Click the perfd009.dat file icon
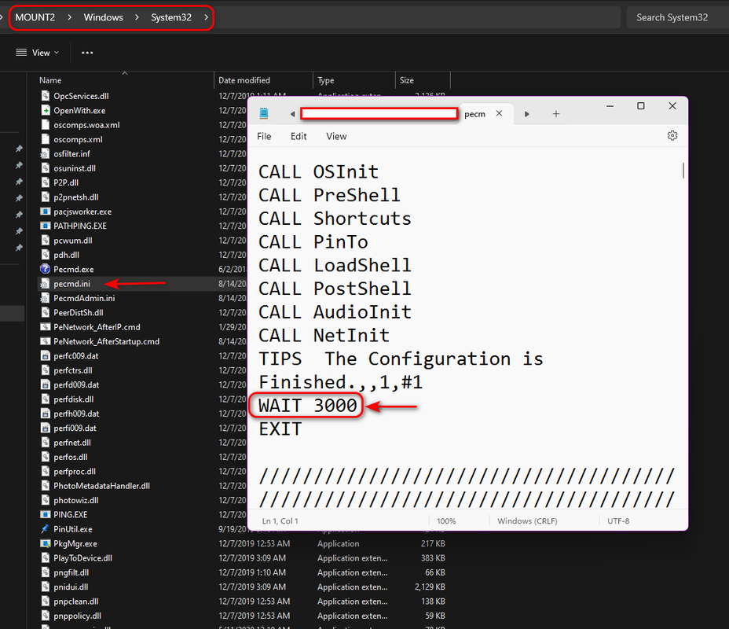The height and width of the screenshot is (629, 729). tap(45, 384)
